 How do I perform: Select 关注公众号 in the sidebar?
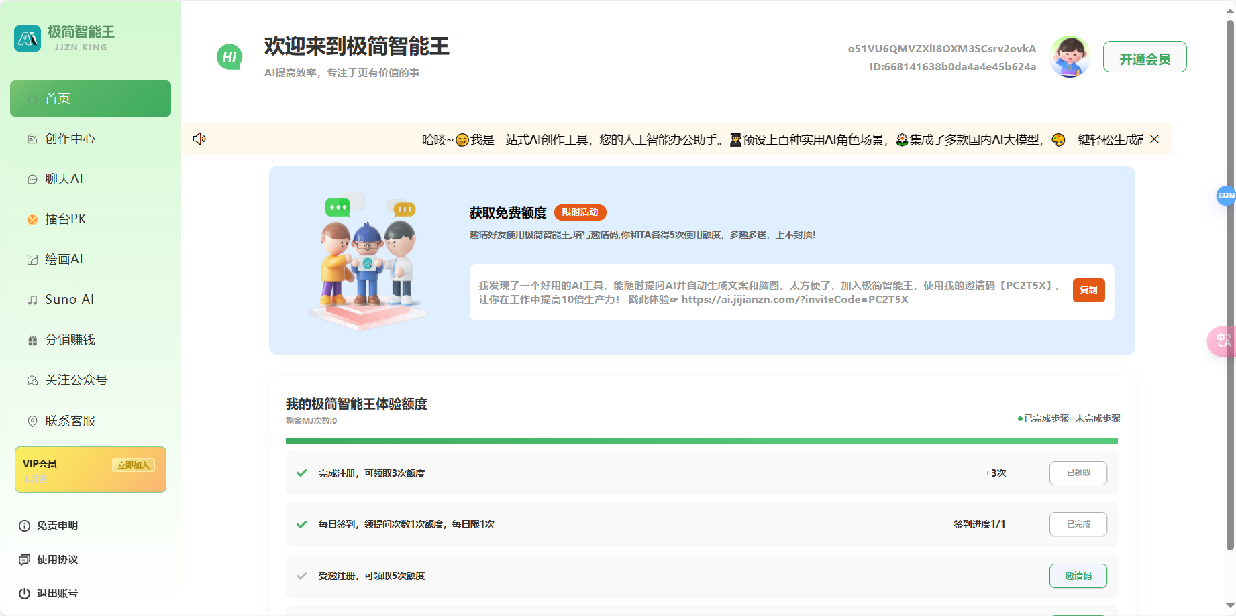coord(74,379)
